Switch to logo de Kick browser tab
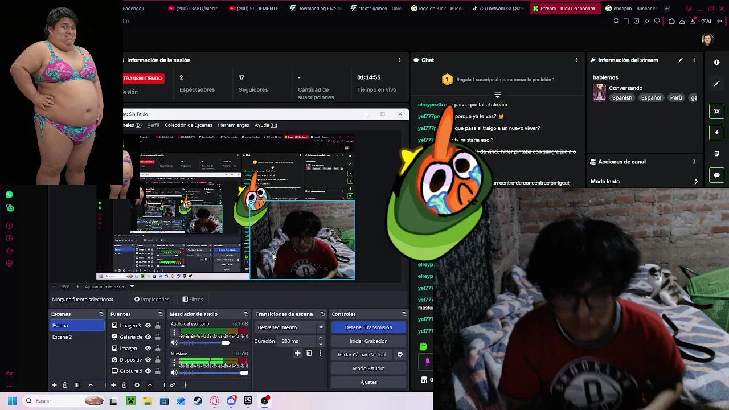This screenshot has height=410, width=729. (437, 9)
